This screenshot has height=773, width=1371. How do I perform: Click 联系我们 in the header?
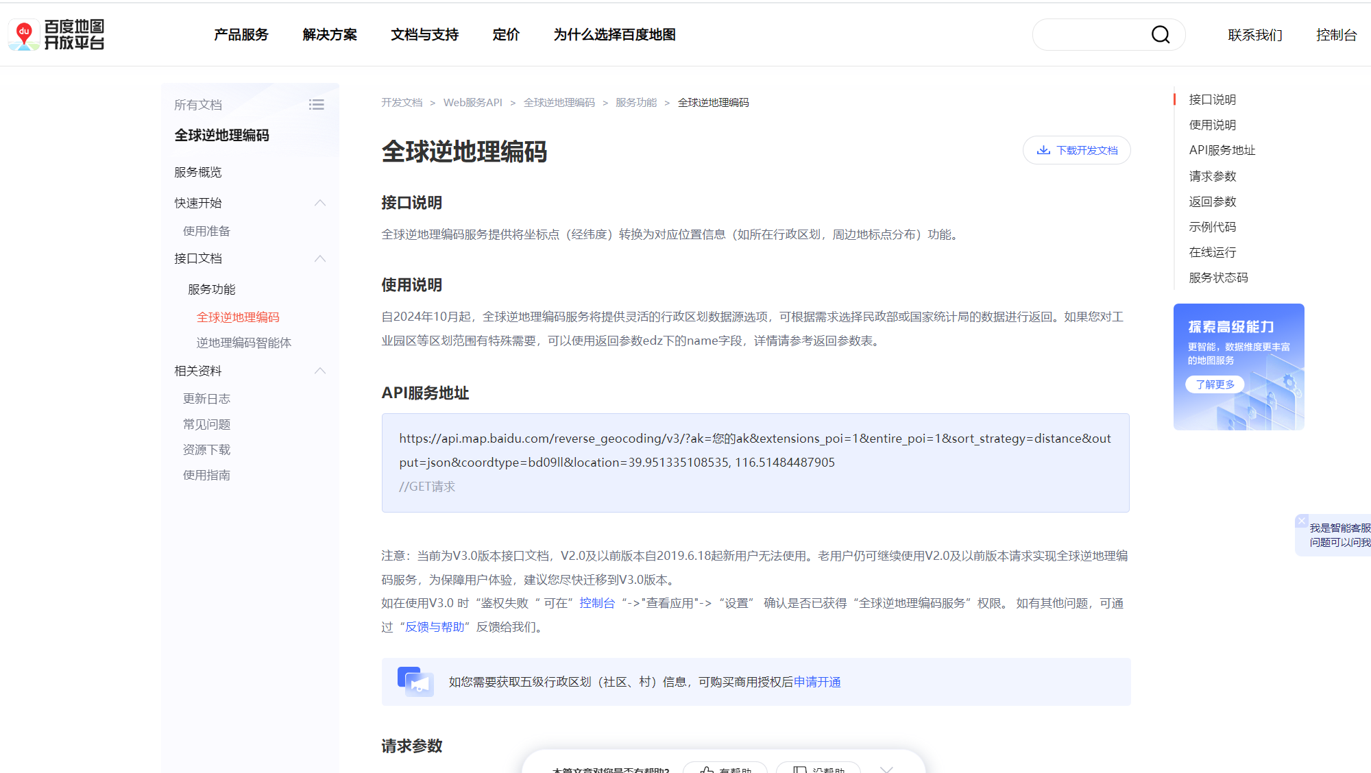1255,35
